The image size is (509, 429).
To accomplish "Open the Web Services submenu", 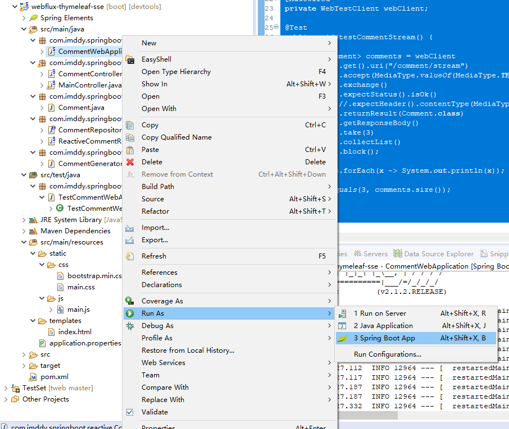I will click(230, 363).
